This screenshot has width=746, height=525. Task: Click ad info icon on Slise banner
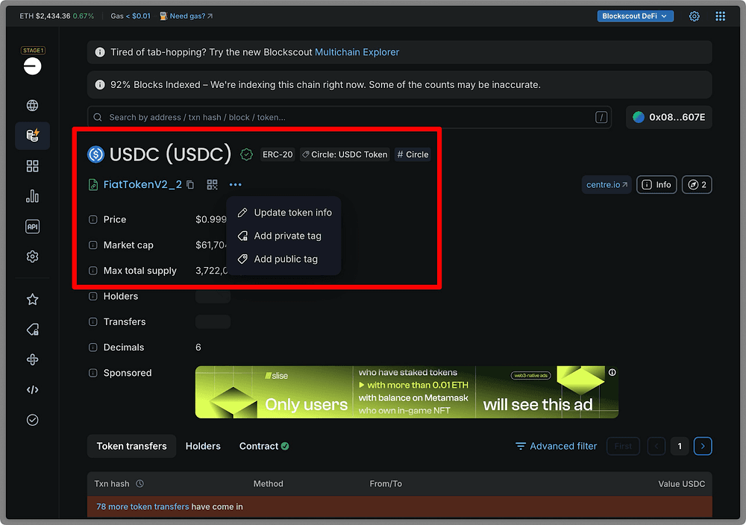coord(612,372)
